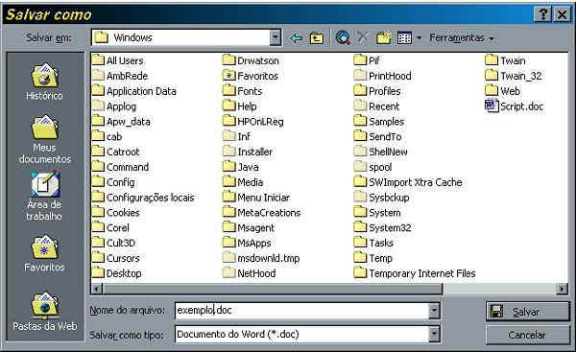
Task: Click the scrollbar right arrow
Action: point(562,290)
